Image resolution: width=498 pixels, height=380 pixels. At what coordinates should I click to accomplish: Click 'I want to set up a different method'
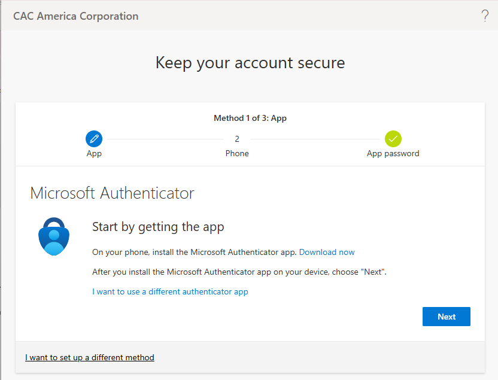pos(90,357)
